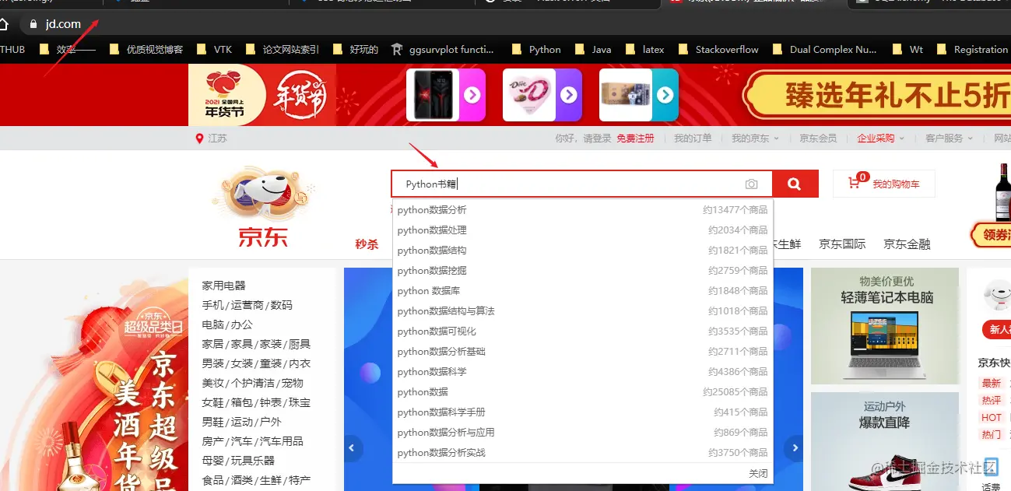
Task: Open 家居 category in sidebar
Action: 212,344
